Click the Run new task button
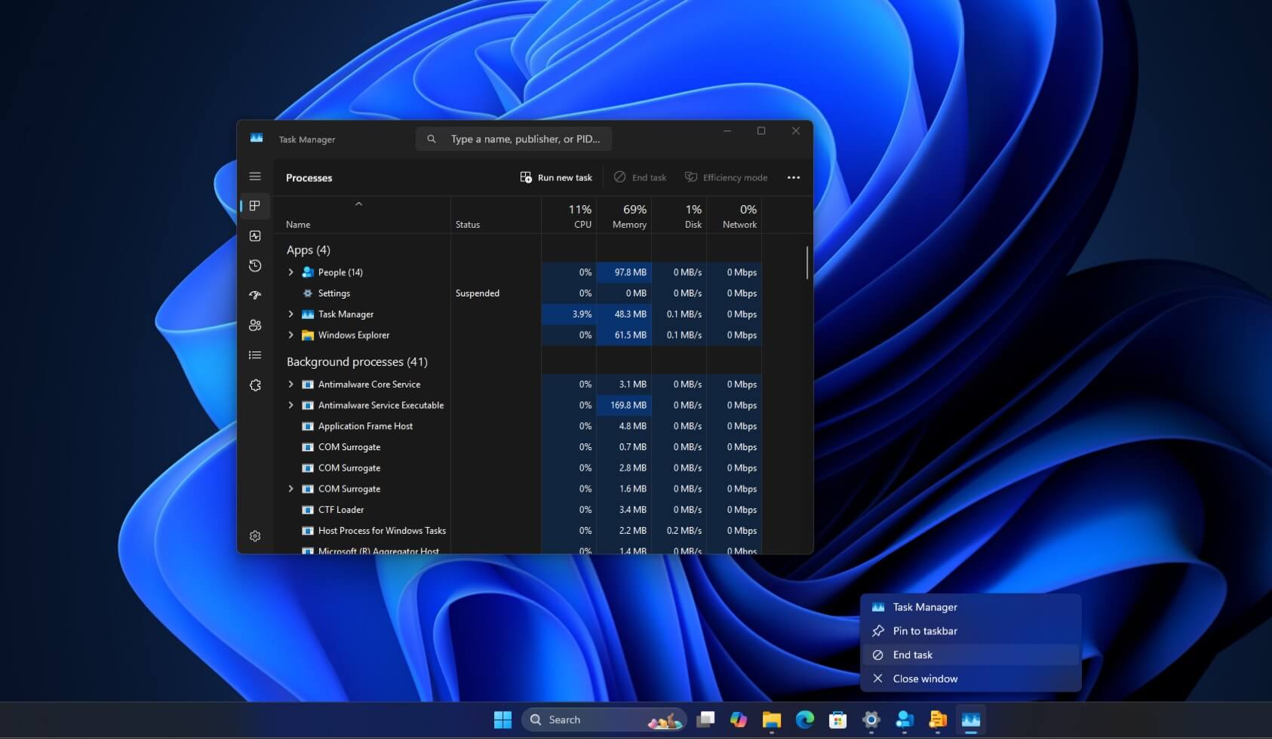The image size is (1272, 739). [556, 177]
